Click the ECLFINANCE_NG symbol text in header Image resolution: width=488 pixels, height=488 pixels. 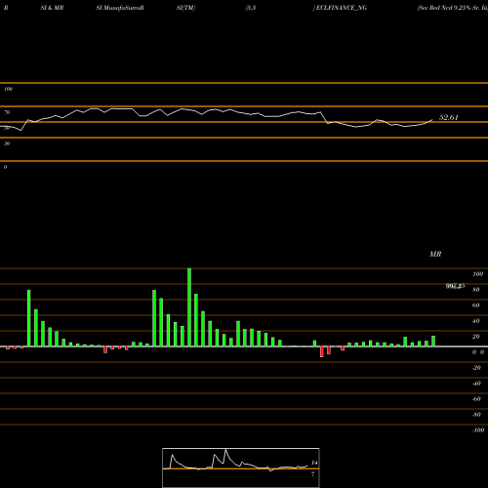point(342,8)
